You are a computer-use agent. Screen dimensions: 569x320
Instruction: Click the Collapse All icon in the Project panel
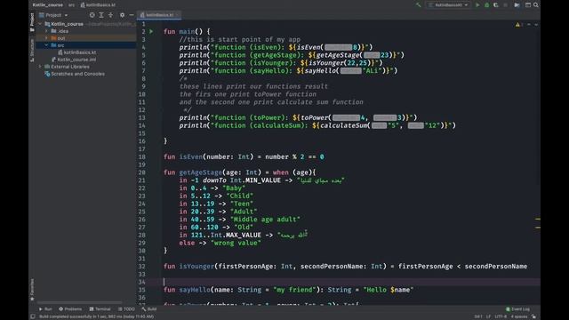click(110, 15)
